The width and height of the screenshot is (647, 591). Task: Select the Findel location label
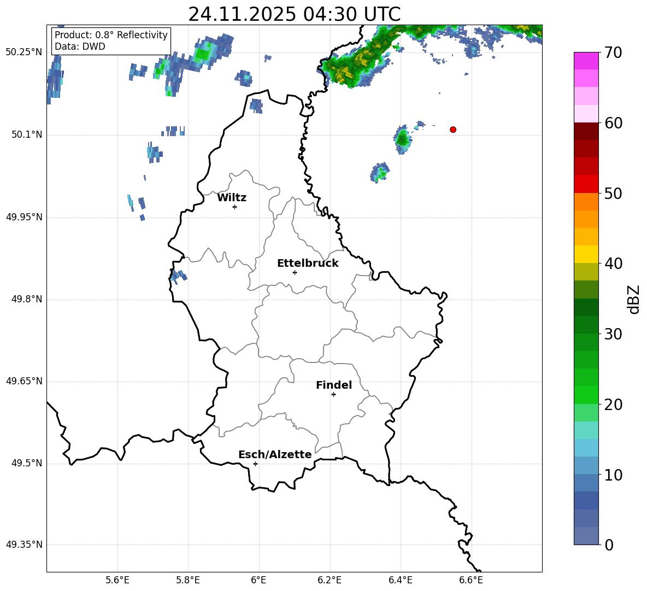click(334, 385)
